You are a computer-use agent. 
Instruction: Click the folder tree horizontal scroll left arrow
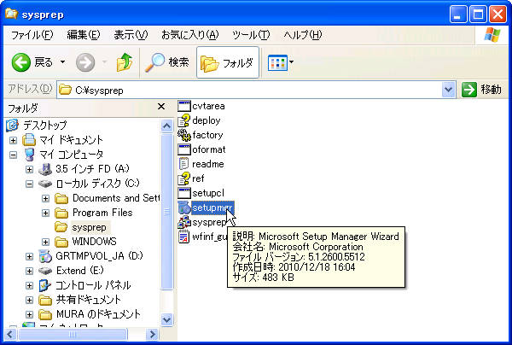coord(9,334)
